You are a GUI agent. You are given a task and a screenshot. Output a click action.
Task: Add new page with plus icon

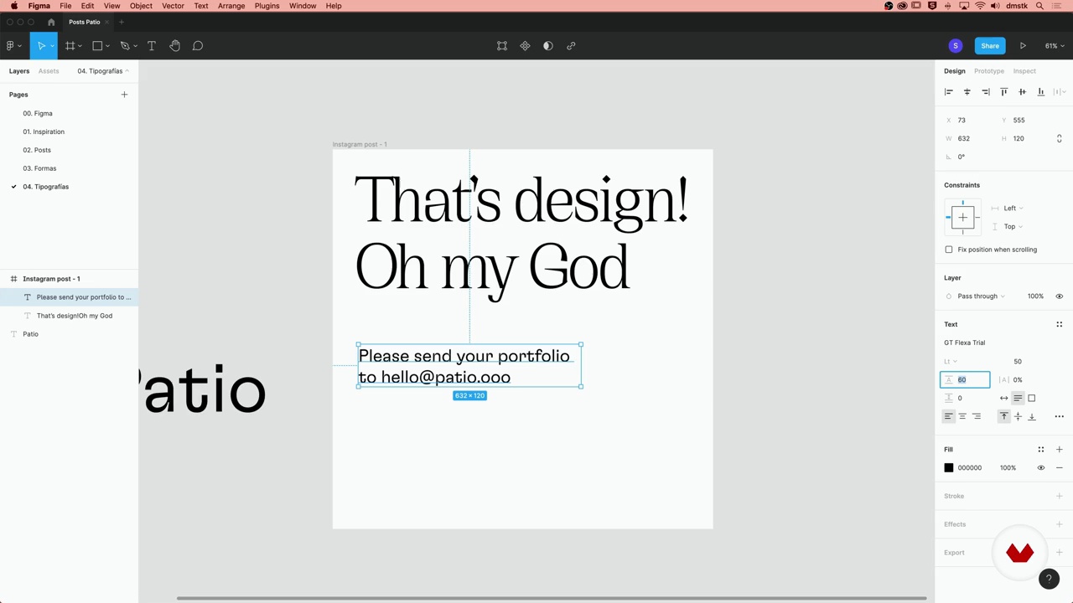coord(124,95)
